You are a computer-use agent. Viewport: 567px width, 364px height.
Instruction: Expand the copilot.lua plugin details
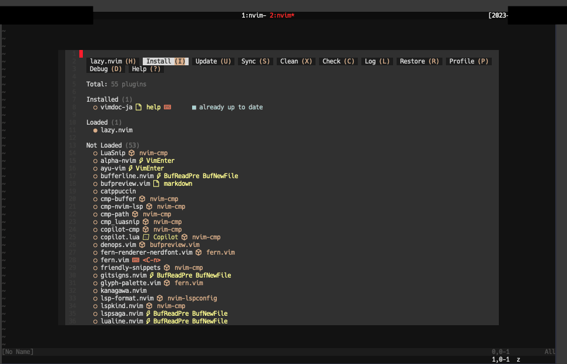click(x=120, y=237)
